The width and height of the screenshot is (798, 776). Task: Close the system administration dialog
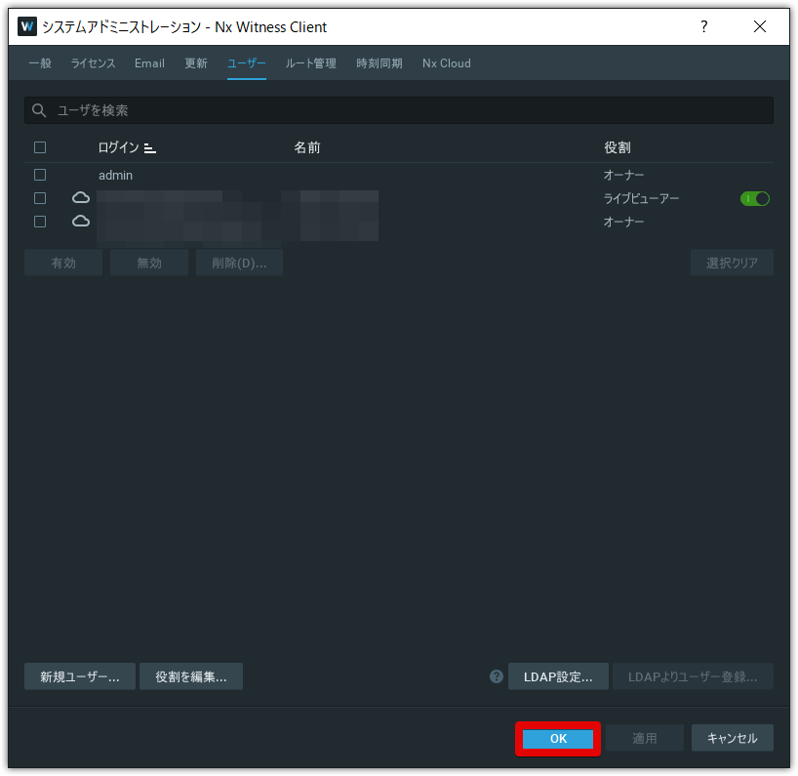(759, 26)
